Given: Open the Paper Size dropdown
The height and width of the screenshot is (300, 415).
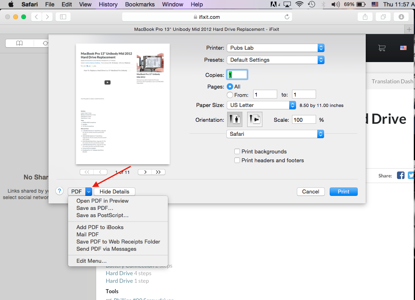Looking at the screenshot, I should [x=261, y=105].
